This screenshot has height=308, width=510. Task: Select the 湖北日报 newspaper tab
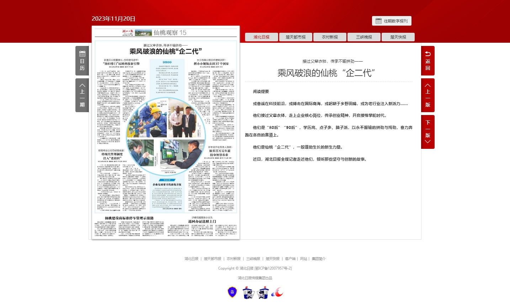tap(261, 37)
